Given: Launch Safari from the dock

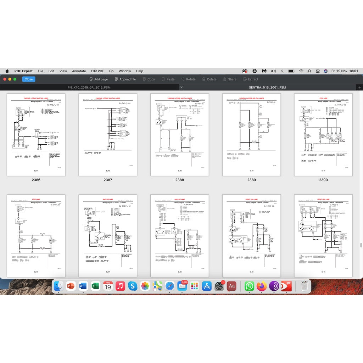Looking at the screenshot, I should coord(169,286).
